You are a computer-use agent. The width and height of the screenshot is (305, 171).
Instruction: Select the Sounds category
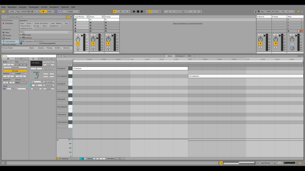(8, 36)
